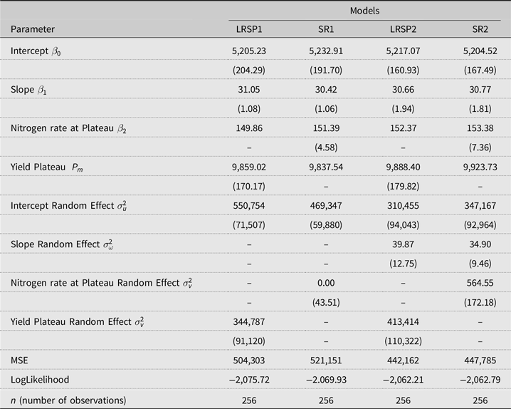Click the Models header at the top

365,11
